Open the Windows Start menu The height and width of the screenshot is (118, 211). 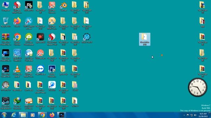(x=4, y=115)
